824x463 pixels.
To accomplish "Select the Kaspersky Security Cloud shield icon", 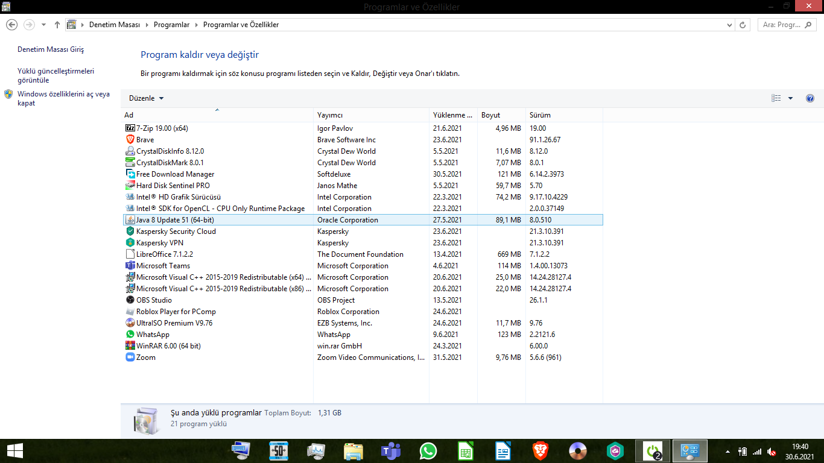I will tap(130, 231).
